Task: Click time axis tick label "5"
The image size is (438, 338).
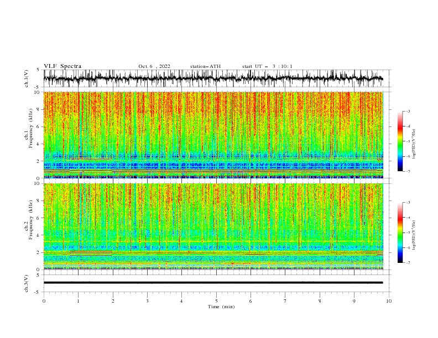Action: [x=216, y=301]
